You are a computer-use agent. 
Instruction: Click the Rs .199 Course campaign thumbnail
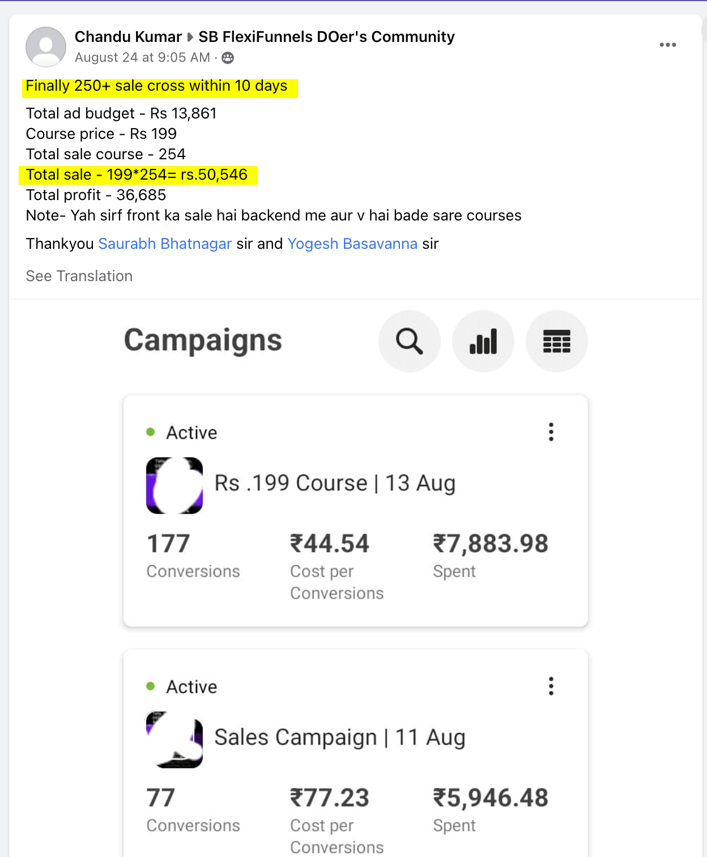tap(174, 485)
